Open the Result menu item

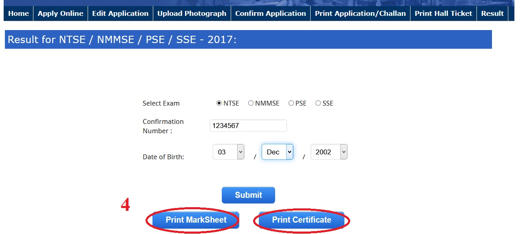[492, 13]
